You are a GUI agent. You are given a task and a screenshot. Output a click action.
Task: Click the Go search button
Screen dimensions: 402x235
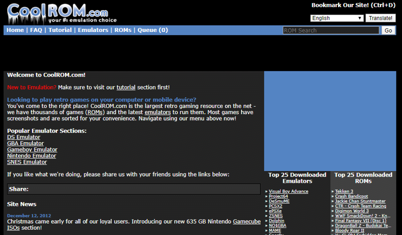(x=388, y=31)
